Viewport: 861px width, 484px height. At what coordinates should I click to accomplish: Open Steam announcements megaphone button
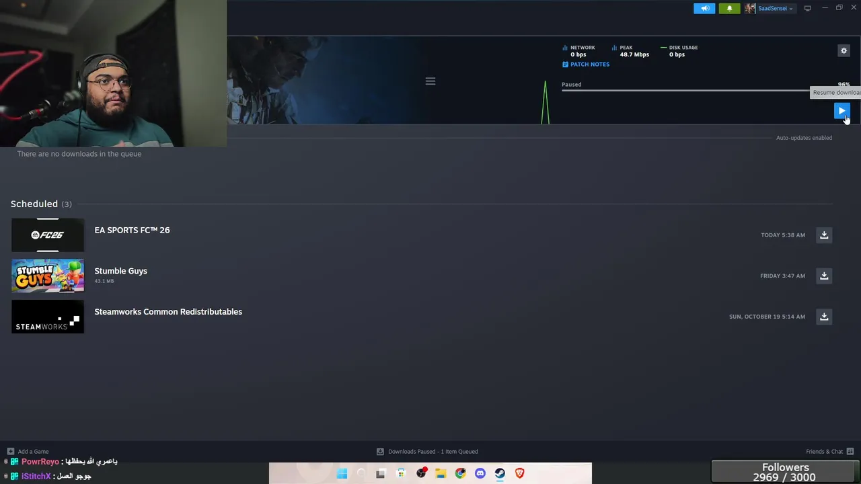pyautogui.click(x=704, y=9)
